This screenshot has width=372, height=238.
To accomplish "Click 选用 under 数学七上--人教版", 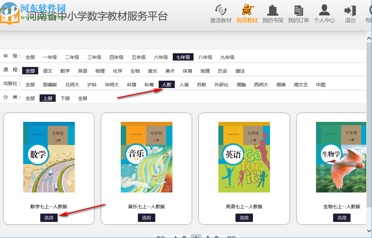I will click(x=49, y=218).
